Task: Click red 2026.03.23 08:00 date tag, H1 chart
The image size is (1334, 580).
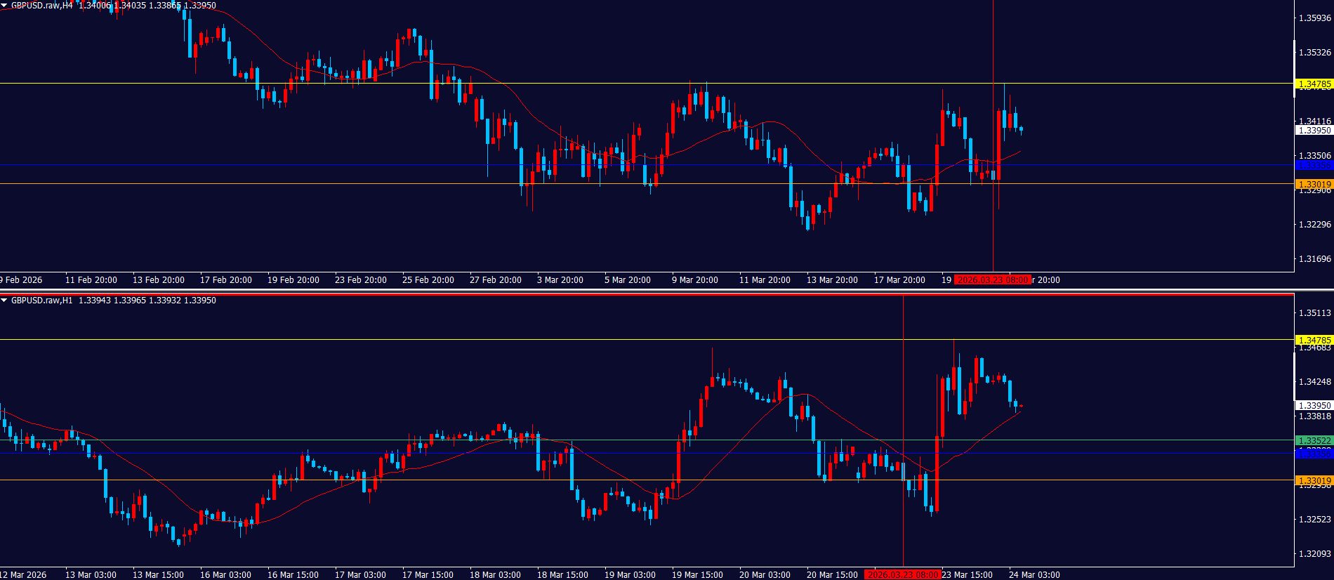Action: point(902,575)
